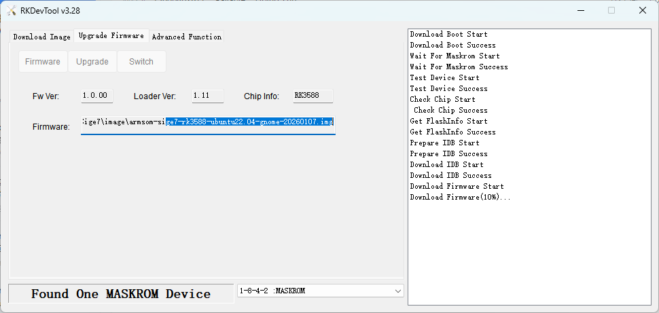
Task: Click the Found One MASKROM Device status
Action: (x=120, y=294)
